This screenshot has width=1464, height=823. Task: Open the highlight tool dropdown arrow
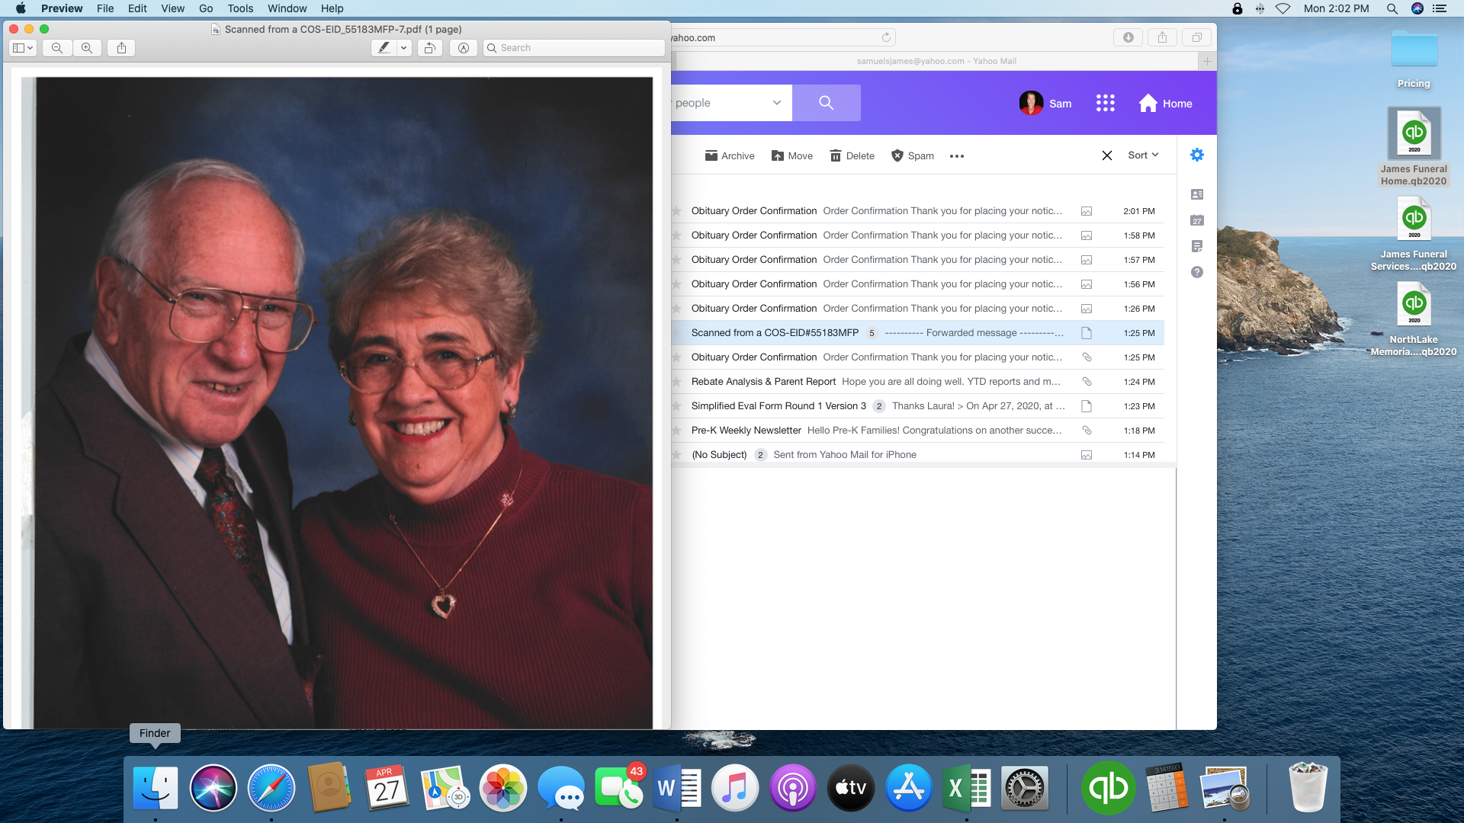coord(404,48)
